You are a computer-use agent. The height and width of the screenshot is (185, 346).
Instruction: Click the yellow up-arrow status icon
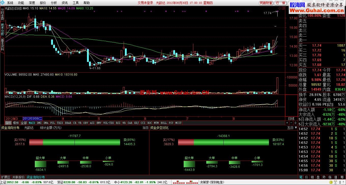pyautogui.click(x=331, y=182)
